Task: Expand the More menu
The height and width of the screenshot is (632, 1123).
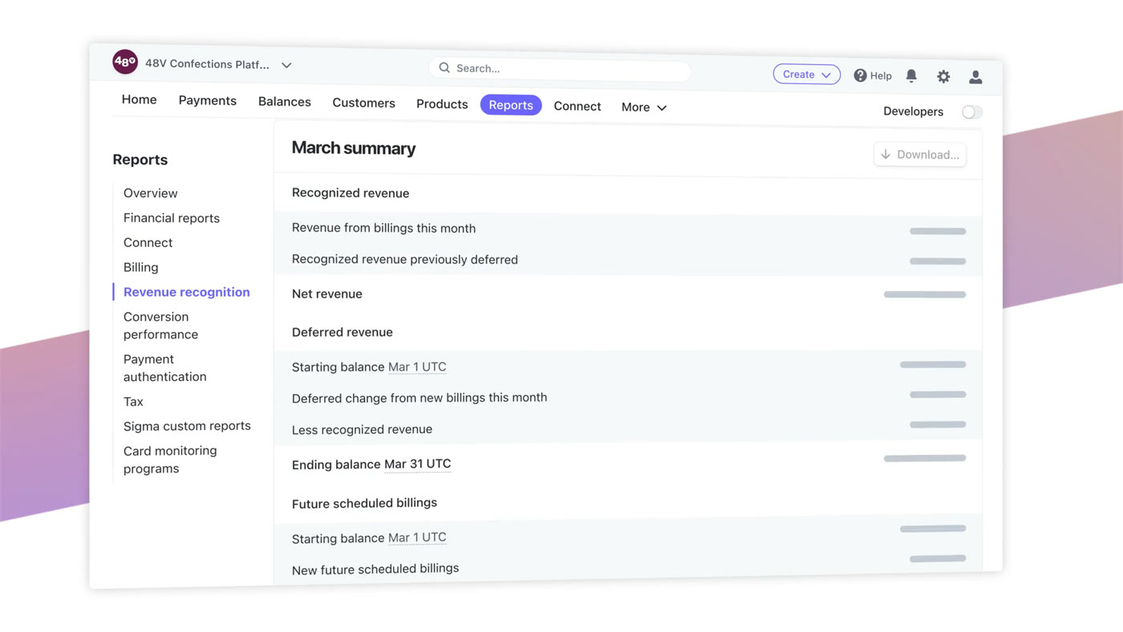Action: pyautogui.click(x=643, y=107)
